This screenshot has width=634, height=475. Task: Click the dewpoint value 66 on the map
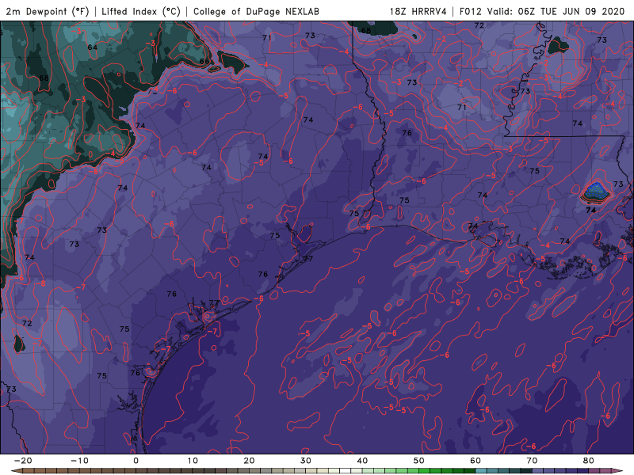point(204,62)
